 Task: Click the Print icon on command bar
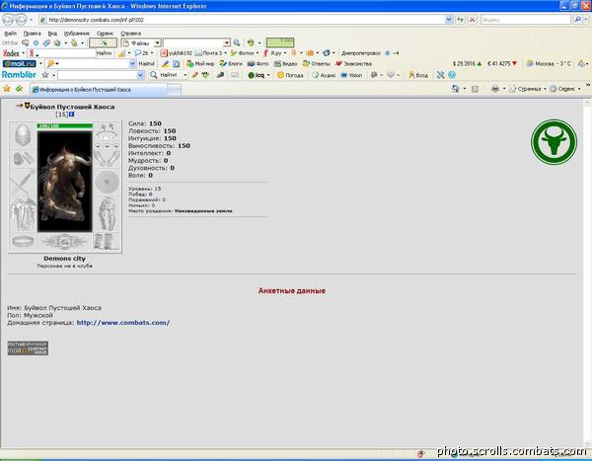click(495, 89)
